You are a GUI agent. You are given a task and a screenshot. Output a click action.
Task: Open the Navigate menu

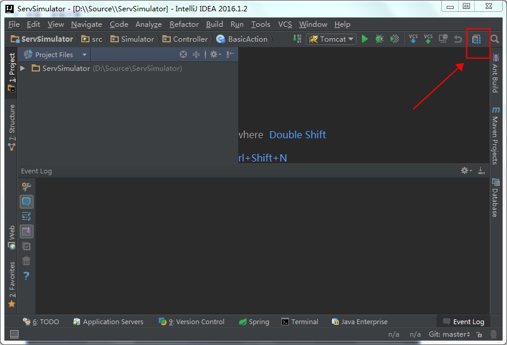click(x=87, y=24)
